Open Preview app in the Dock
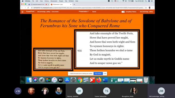This screenshot has width=175, height=98. coord(86,80)
